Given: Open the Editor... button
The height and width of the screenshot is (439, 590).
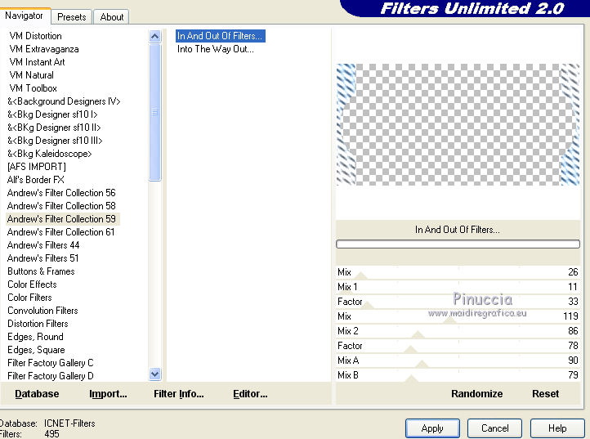Looking at the screenshot, I should tap(250, 394).
